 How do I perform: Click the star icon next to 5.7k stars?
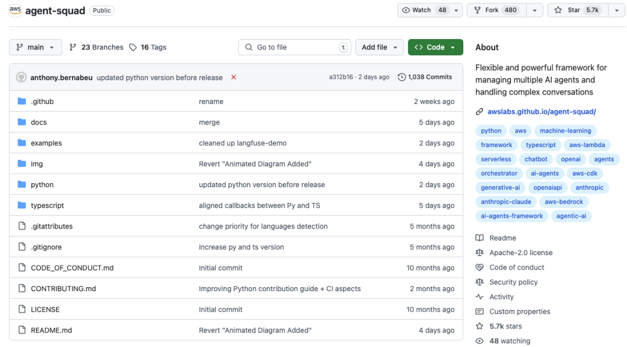480,326
